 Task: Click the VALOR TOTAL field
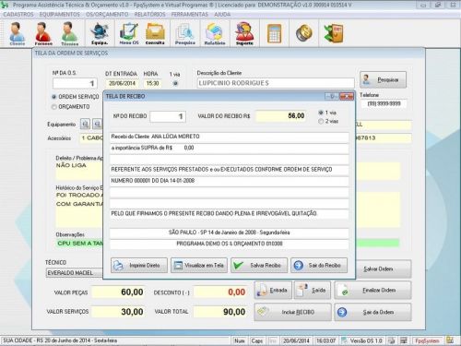[x=220, y=312]
